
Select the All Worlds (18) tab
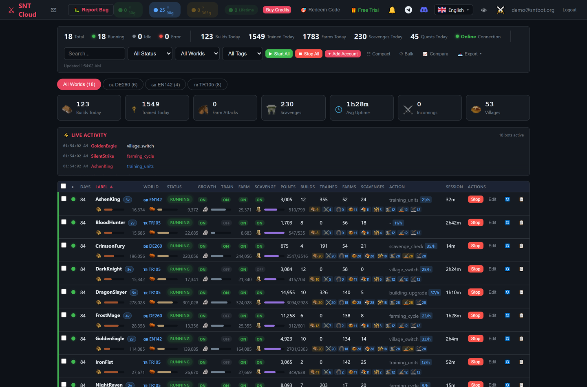coord(79,84)
